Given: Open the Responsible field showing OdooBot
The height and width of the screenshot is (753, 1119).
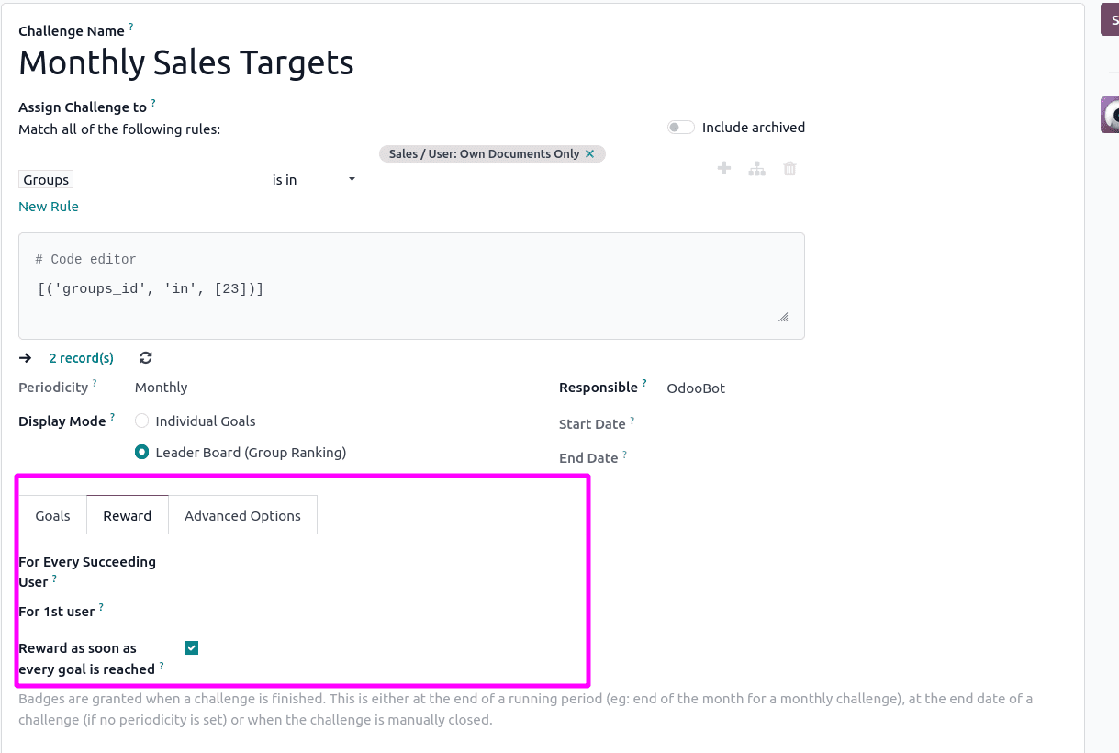Looking at the screenshot, I should pos(695,388).
